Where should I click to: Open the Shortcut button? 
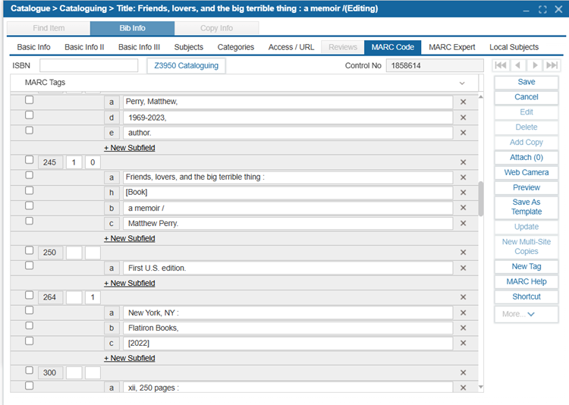pos(527,297)
